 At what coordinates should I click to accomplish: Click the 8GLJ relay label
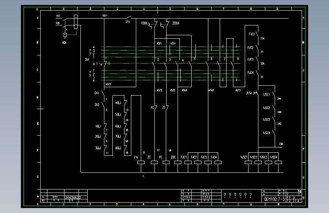pyautogui.click(x=118, y=148)
